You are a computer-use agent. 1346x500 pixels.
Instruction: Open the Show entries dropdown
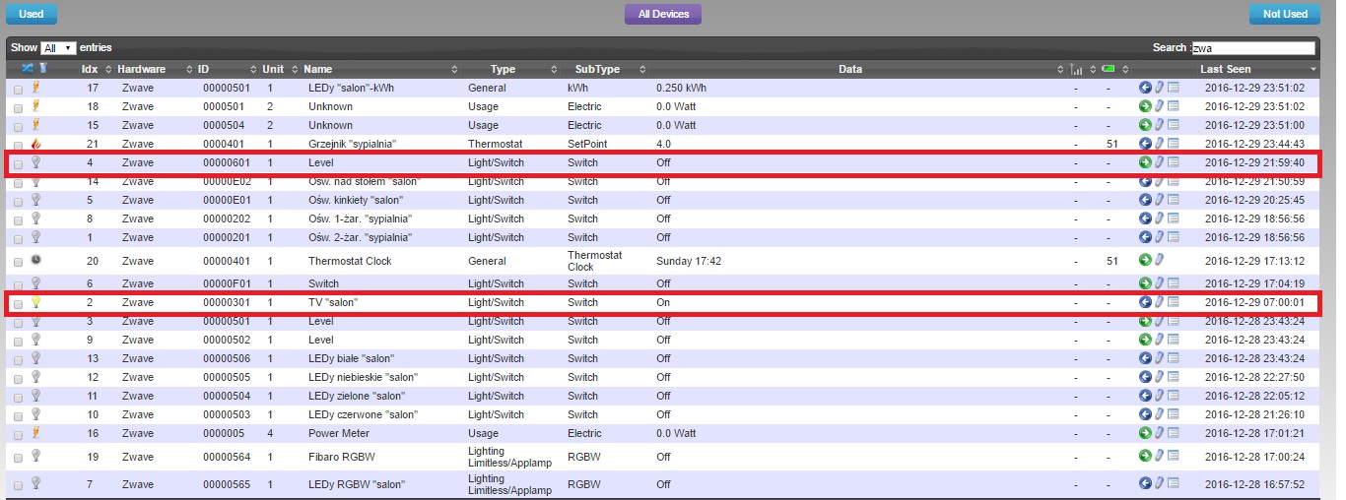(x=58, y=47)
